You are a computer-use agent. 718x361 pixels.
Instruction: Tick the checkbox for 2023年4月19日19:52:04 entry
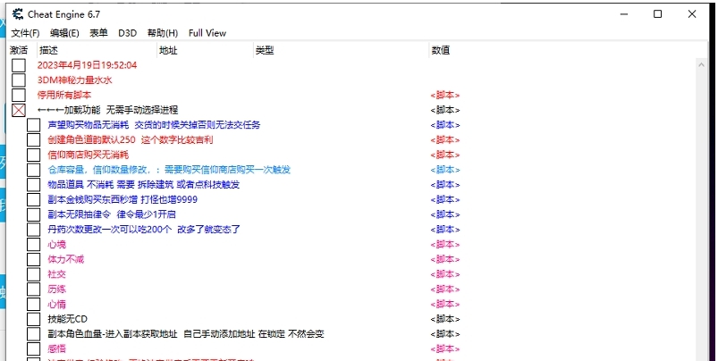coord(19,65)
